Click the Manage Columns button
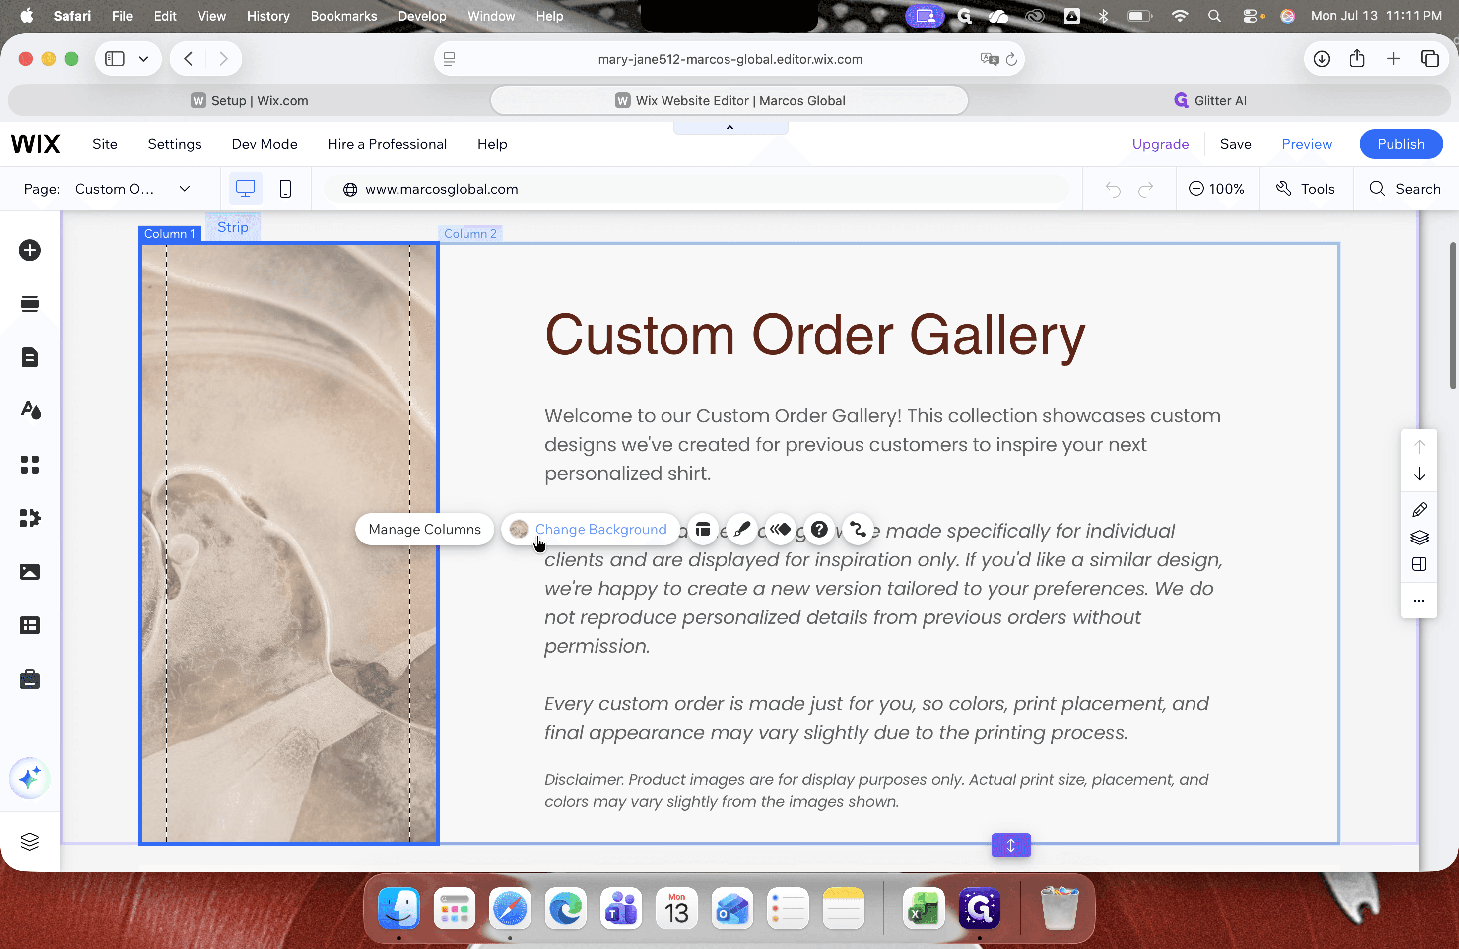 [x=425, y=529]
